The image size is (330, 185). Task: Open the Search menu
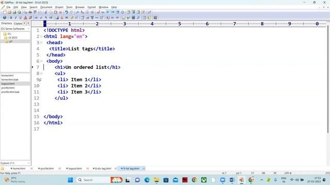point(34,7)
